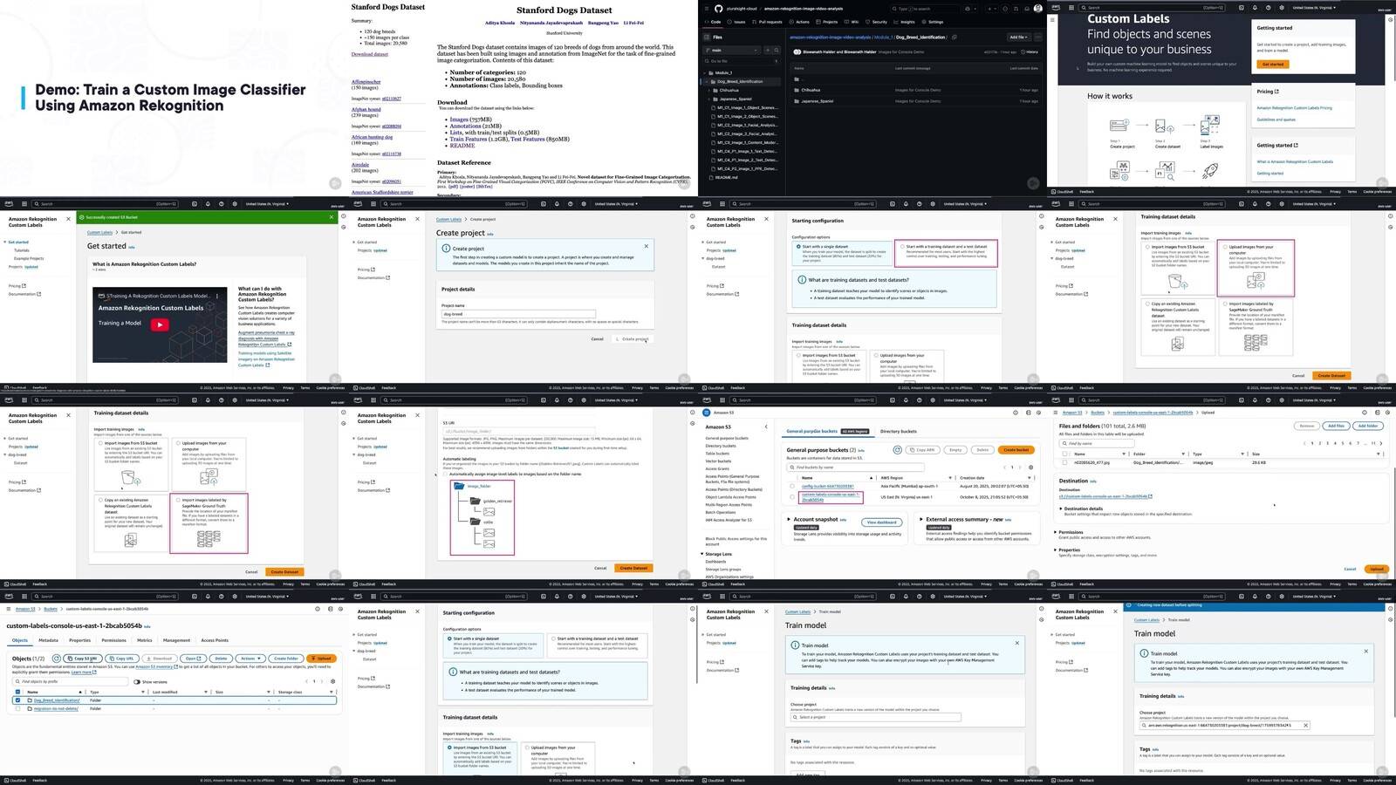The width and height of the screenshot is (1396, 785).
Task: Focus the 'Find objects by prefix' search box
Action: 70,681
